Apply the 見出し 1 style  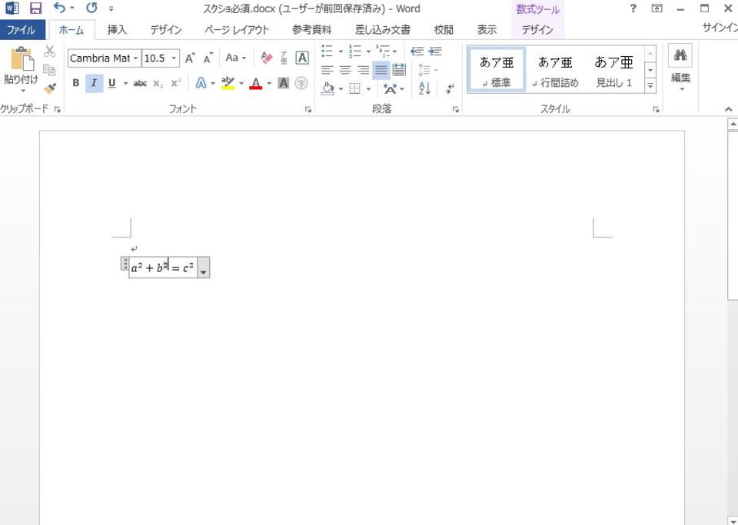(x=613, y=68)
